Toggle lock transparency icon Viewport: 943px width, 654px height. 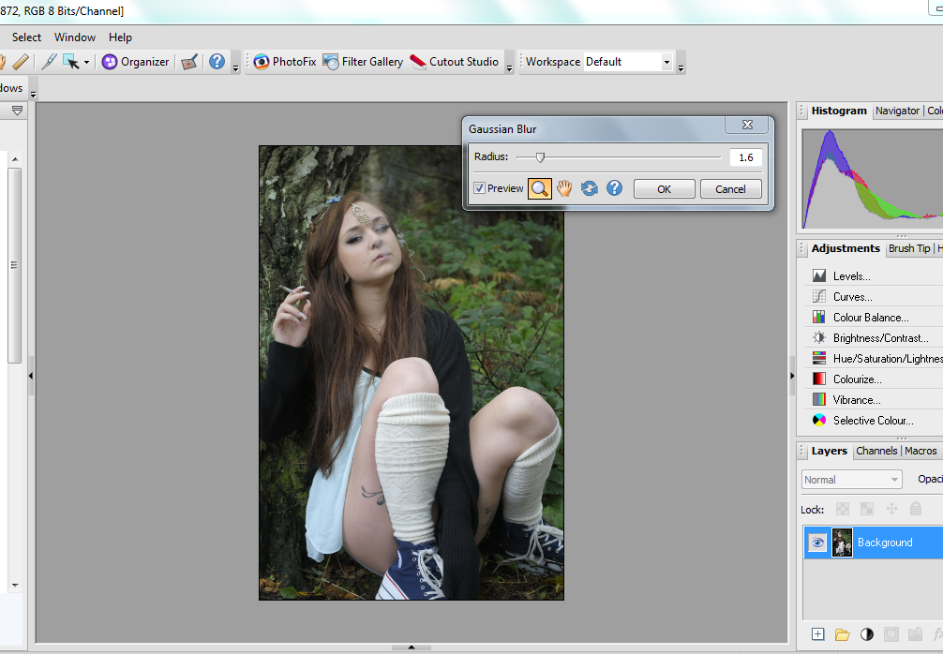click(843, 509)
